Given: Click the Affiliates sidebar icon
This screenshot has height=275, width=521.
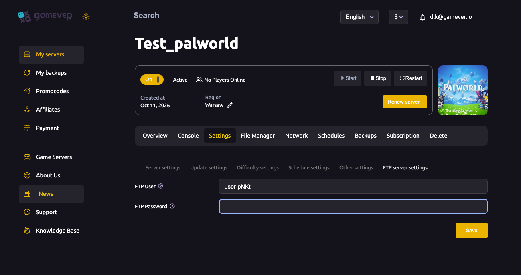Looking at the screenshot, I should click(27, 110).
